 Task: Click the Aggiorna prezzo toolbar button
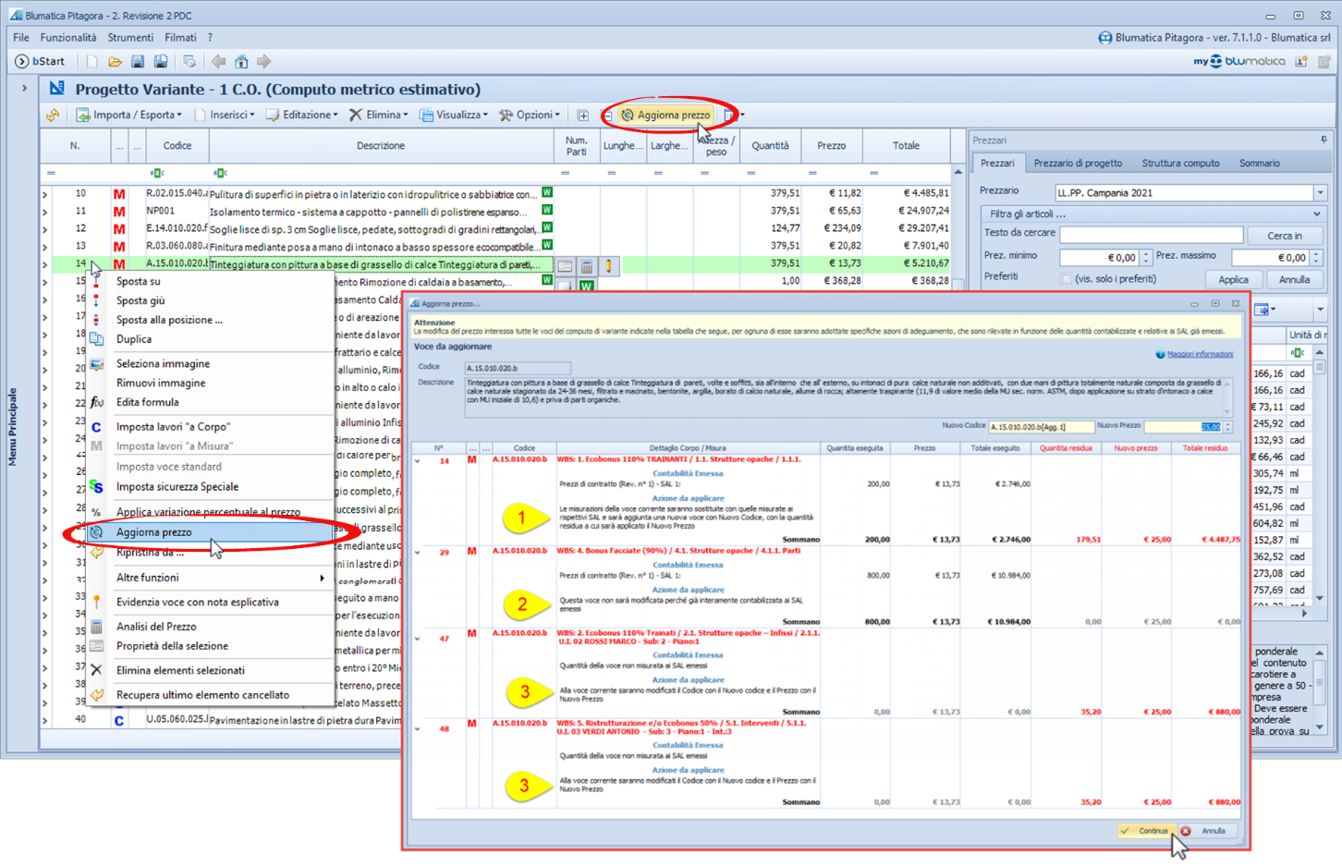tap(665, 116)
